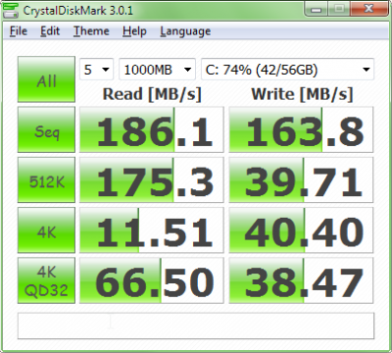Click the CrystalDiskMark title bar icon
The height and width of the screenshot is (353, 392).
click(11, 11)
